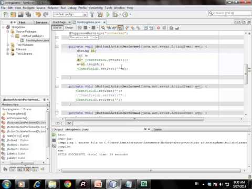Click Clean and Build hammer-broom icon
Viewport: 252px width, 189px height.
tap(100, 15)
